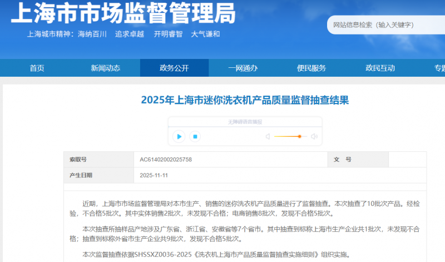Select the 政务公开 navigation tab
Viewport: 445px width, 262px height.
tap(174, 68)
